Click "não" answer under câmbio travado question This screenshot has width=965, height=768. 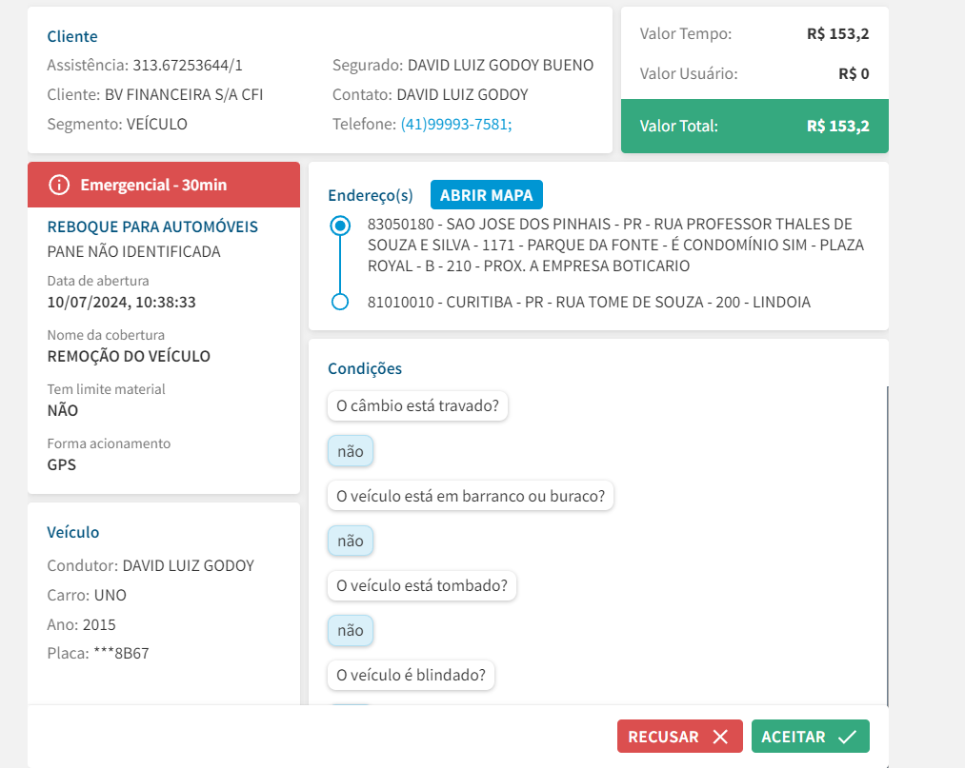click(x=351, y=451)
